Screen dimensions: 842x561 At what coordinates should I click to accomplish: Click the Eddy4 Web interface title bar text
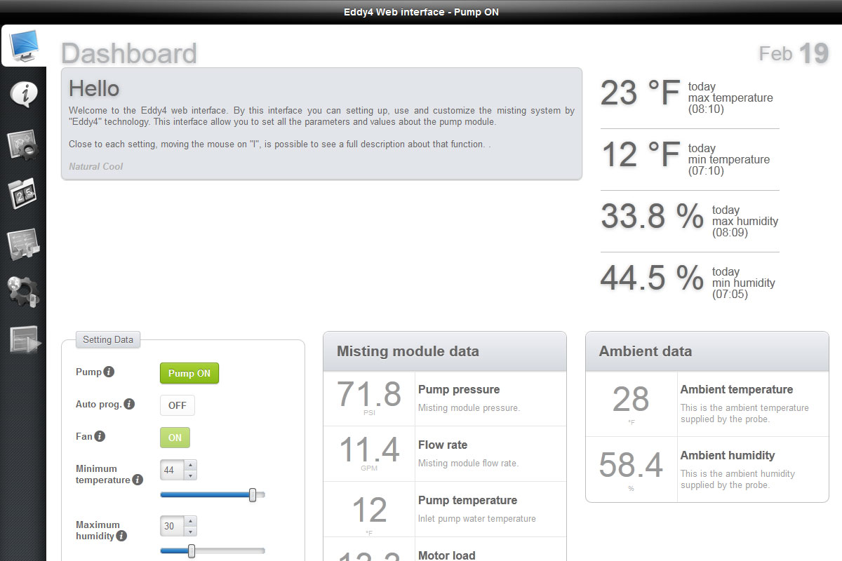421,12
